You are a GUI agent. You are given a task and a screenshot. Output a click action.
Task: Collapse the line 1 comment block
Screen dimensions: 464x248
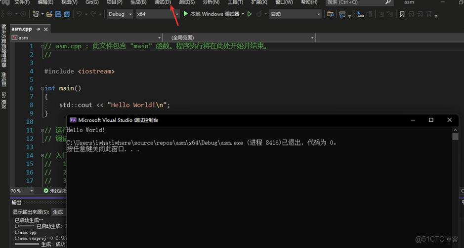coord(43,46)
